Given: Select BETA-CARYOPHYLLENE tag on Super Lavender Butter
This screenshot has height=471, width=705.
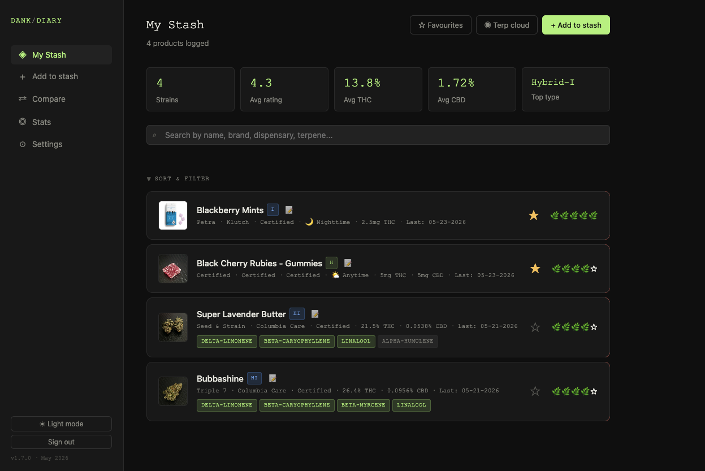Looking at the screenshot, I should pyautogui.click(x=297, y=341).
